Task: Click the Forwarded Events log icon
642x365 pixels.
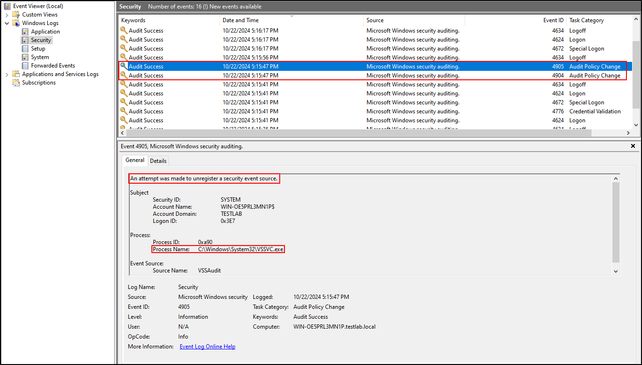Action: (25, 66)
